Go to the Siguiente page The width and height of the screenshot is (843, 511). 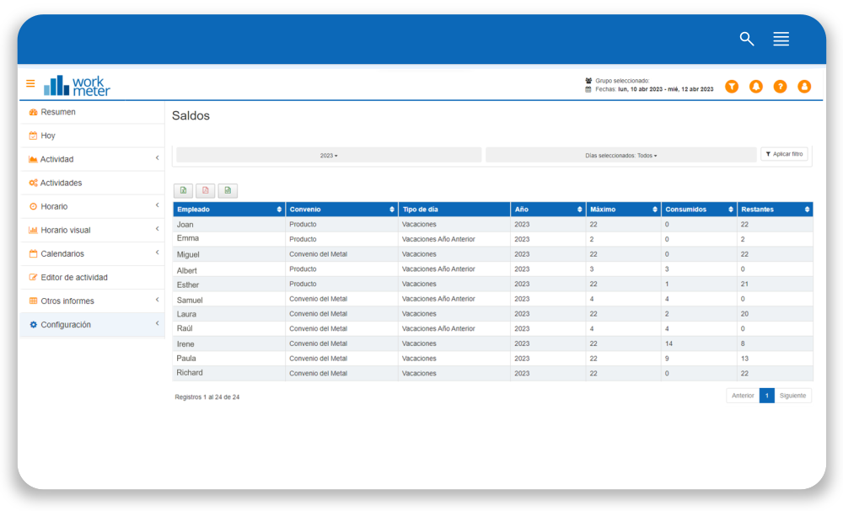coord(792,396)
